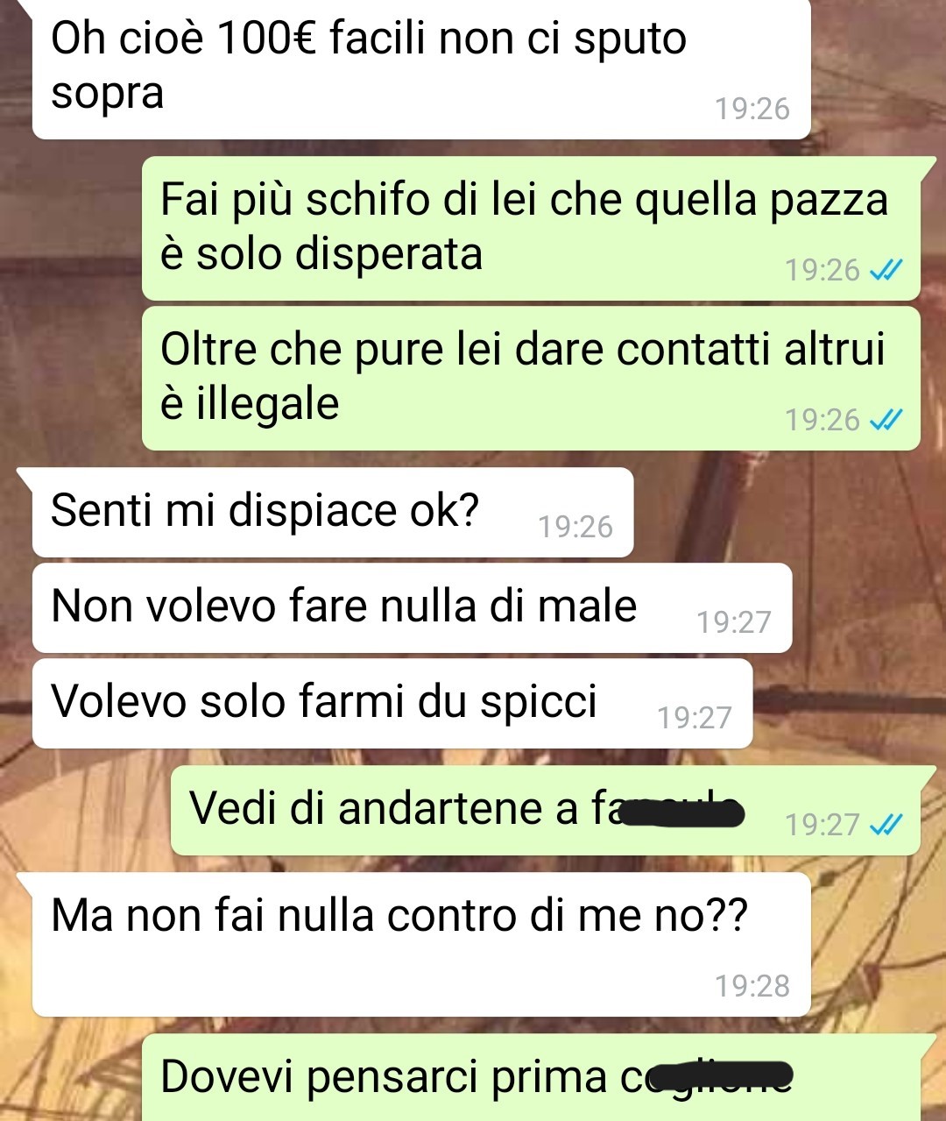Tap the "Dovevi pensarci prima" message
946x1121 pixels.
click(531, 1077)
